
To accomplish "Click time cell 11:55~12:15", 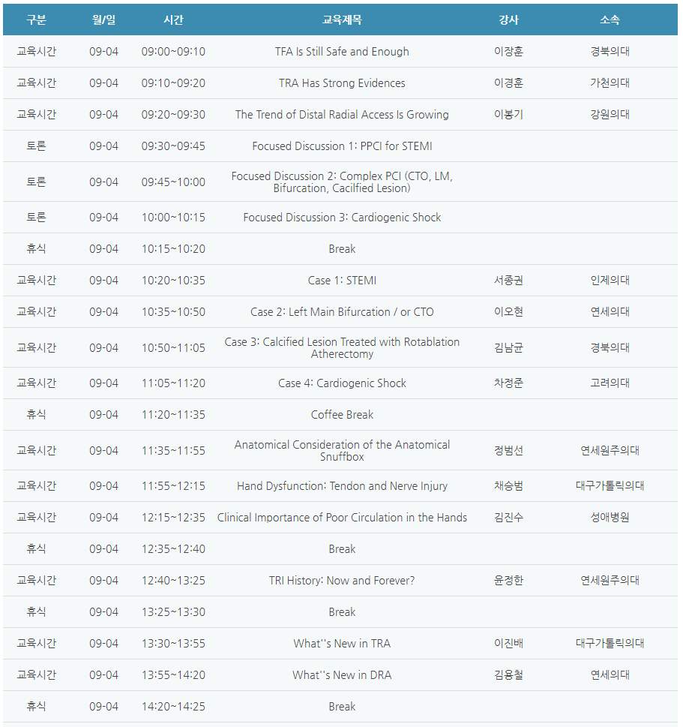I will [x=173, y=486].
